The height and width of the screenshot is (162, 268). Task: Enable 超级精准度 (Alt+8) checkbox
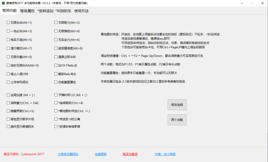(x=56, y=48)
